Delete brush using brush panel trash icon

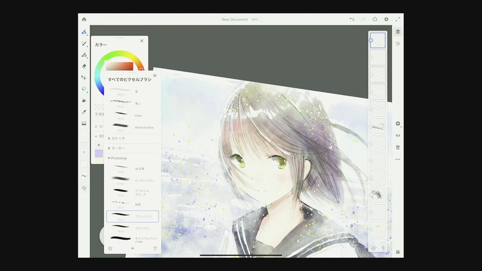point(155,249)
